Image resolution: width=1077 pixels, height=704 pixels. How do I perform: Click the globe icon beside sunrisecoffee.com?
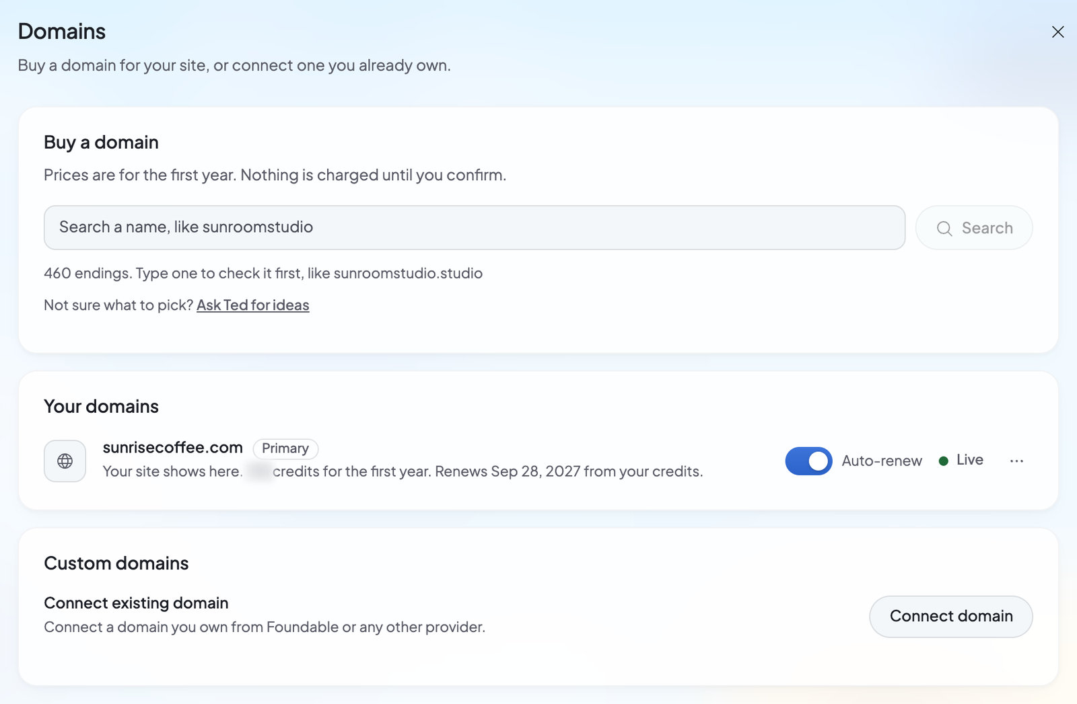65,461
